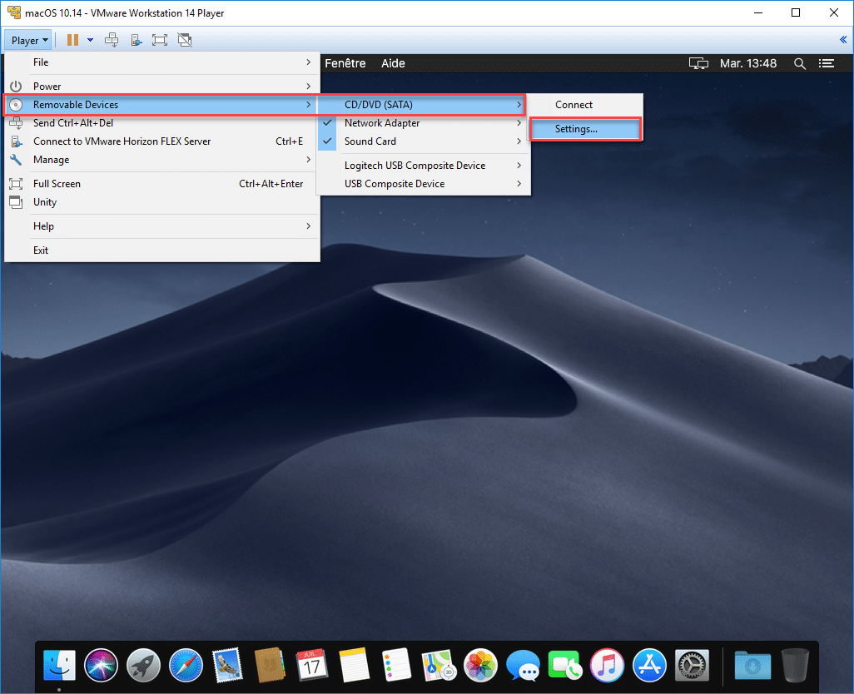Choose Send Ctrl+Alt+Del menu item

click(x=162, y=123)
